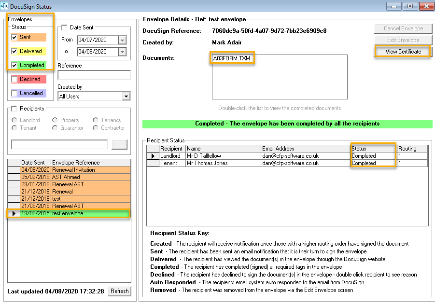Enable the Declined status checkbox

click(14, 79)
